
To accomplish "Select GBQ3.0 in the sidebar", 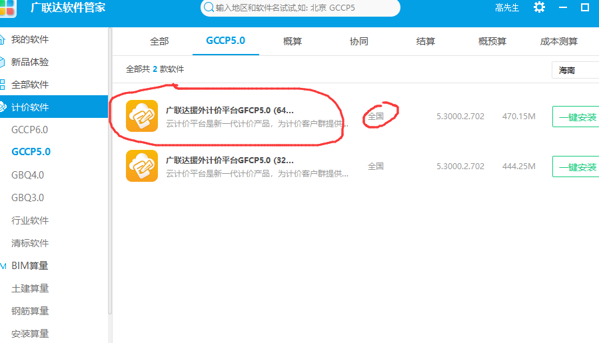I will coord(27,197).
